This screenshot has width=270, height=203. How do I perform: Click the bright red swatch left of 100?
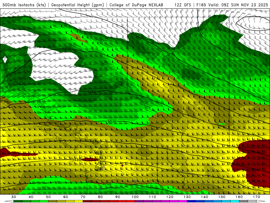pyautogui.click(x=131, y=201)
